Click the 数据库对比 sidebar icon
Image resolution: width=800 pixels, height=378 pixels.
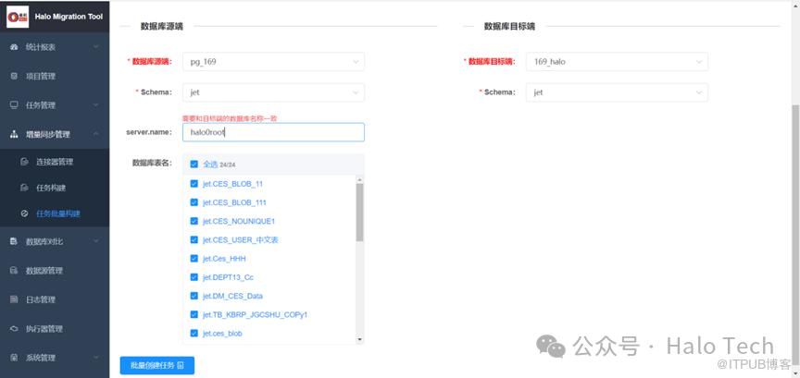click(x=14, y=241)
